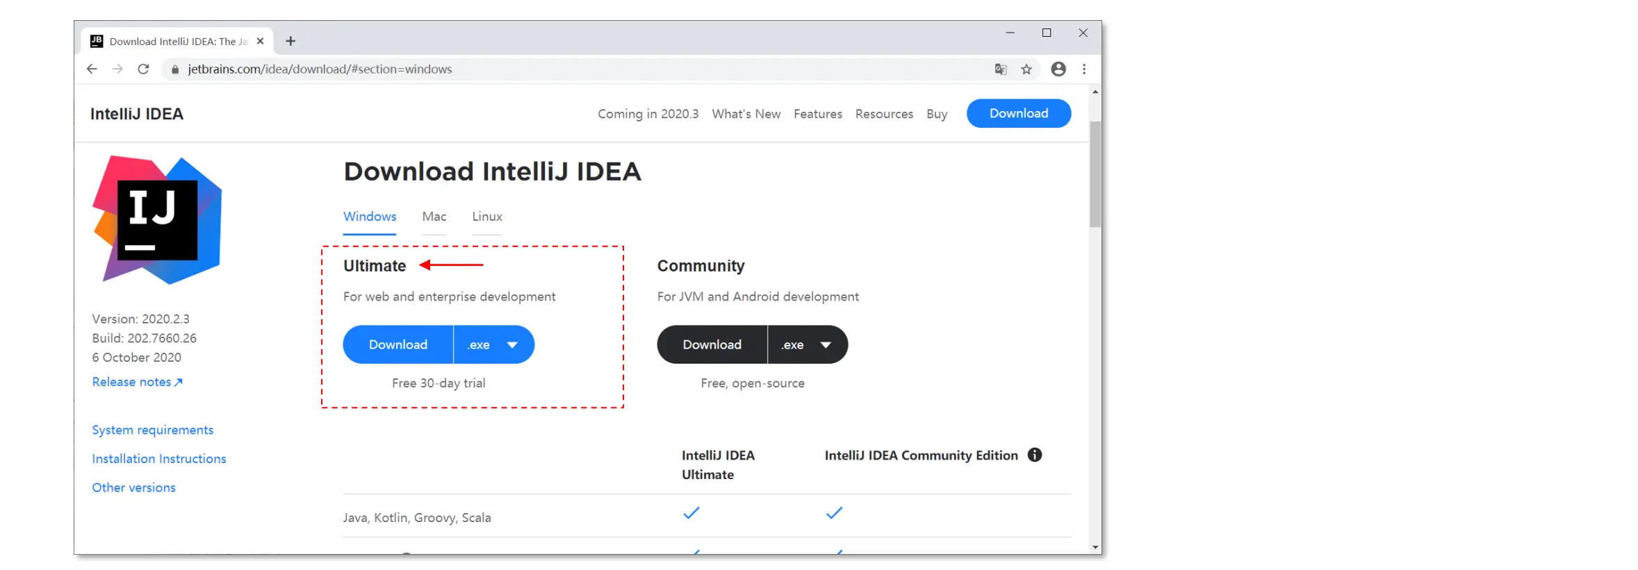Minimize the browser window

(1010, 33)
